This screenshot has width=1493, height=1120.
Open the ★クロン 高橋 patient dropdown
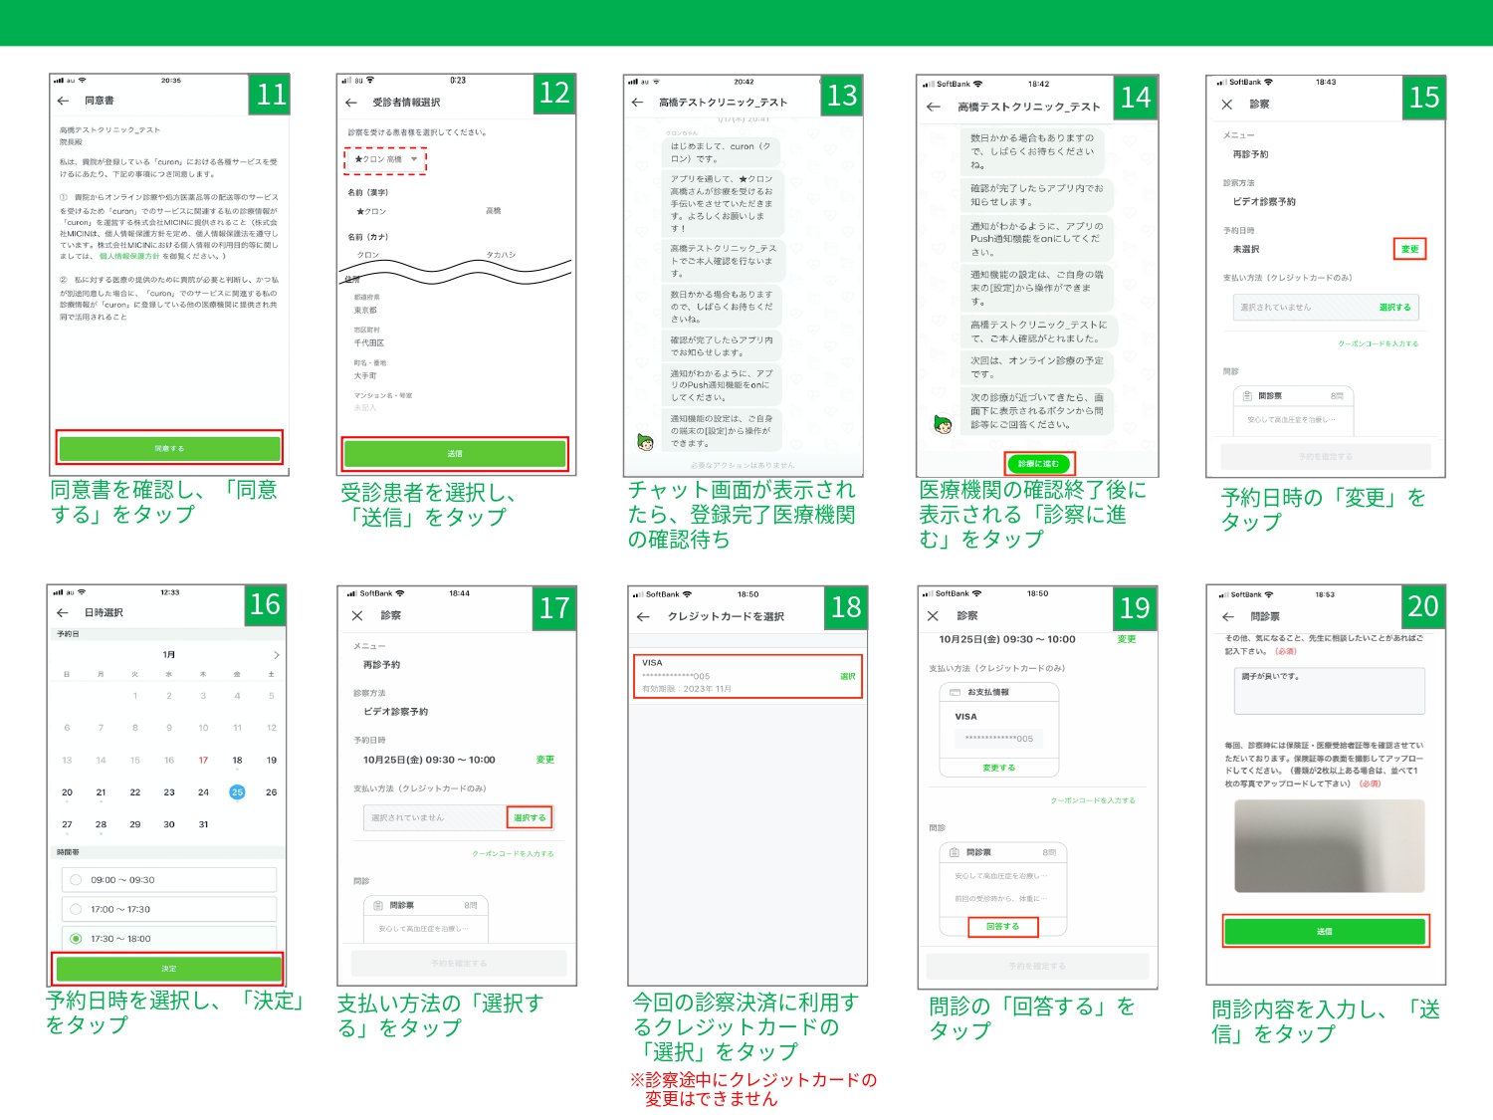point(386,160)
